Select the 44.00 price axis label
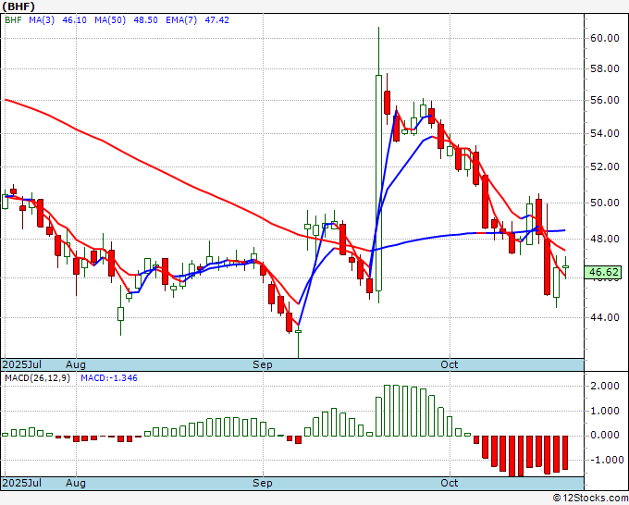This screenshot has width=629, height=505. [x=605, y=317]
